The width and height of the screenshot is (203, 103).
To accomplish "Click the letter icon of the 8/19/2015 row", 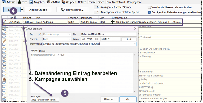I will coord(4,37).
